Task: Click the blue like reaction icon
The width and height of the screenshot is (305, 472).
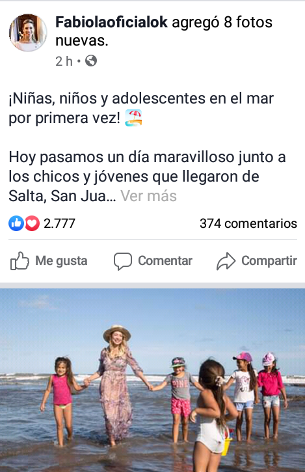Action: [x=16, y=223]
